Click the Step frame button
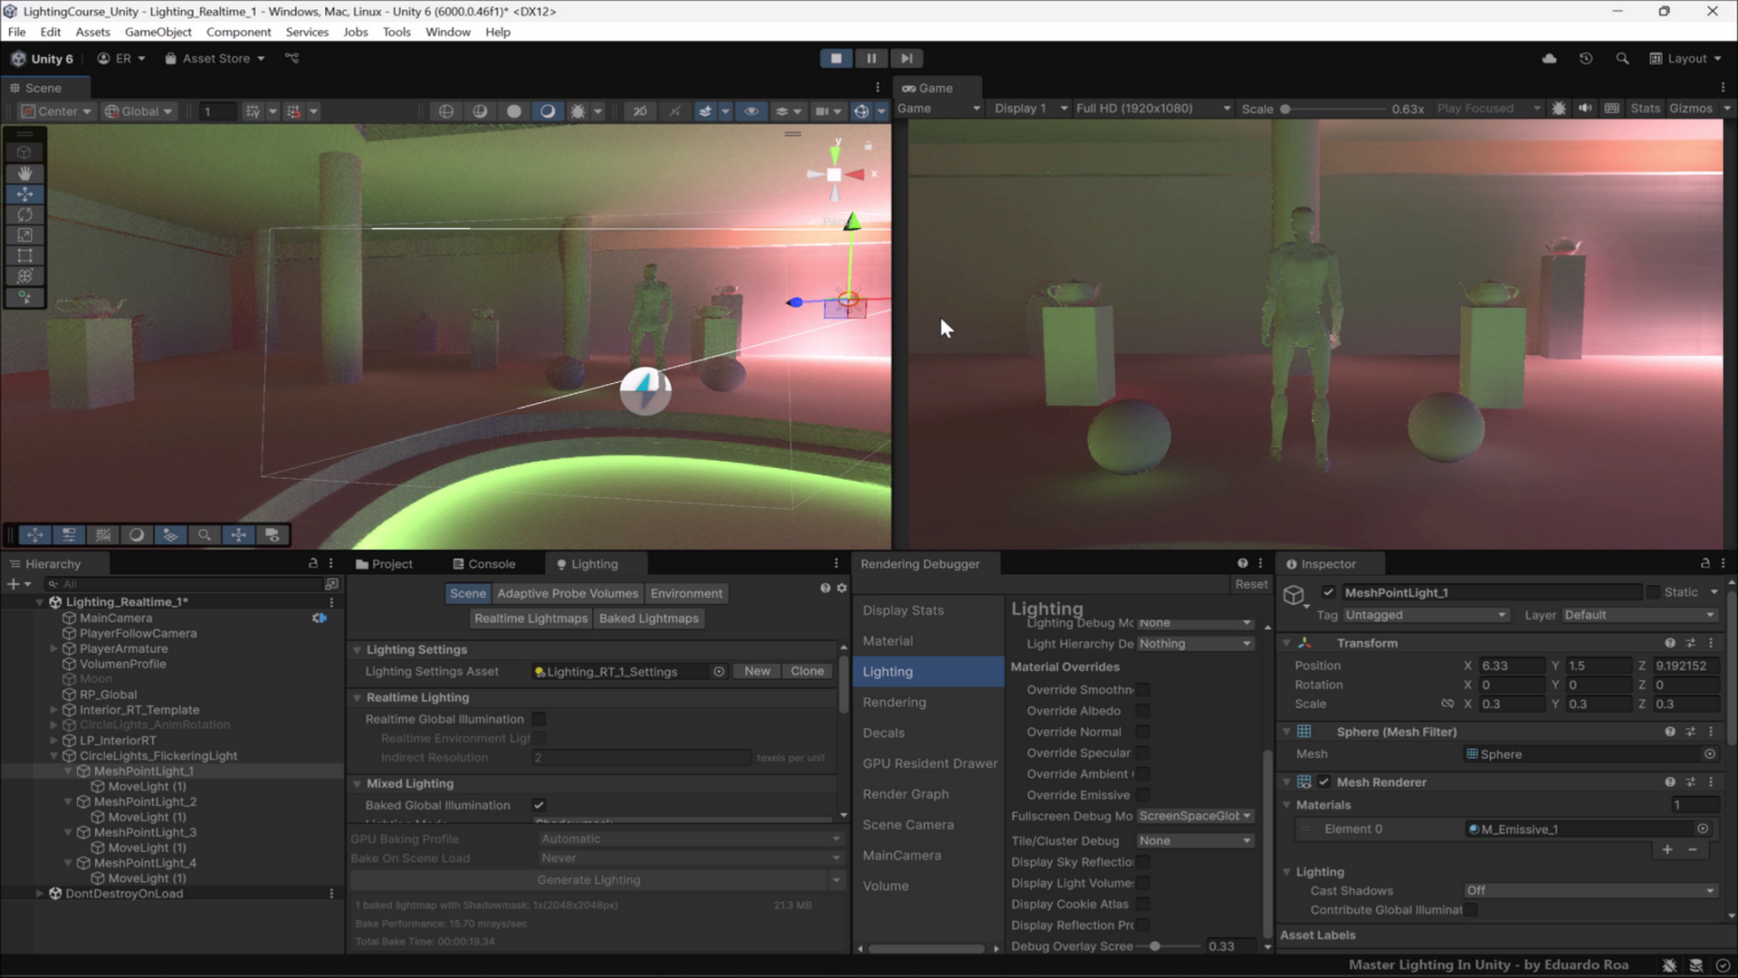The height and width of the screenshot is (978, 1738). (x=906, y=58)
